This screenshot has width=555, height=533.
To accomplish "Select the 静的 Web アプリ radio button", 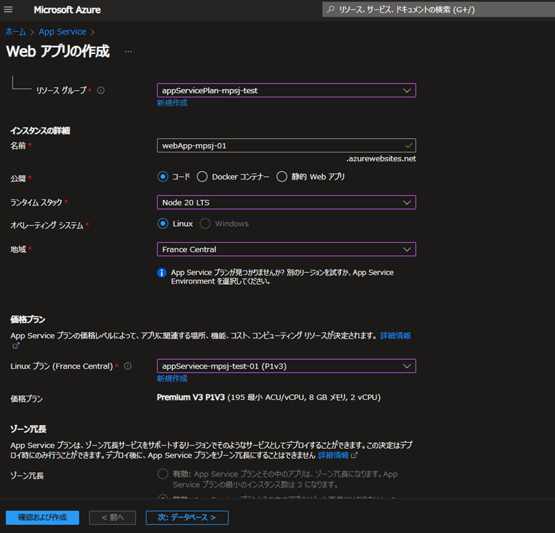I will click(x=282, y=177).
